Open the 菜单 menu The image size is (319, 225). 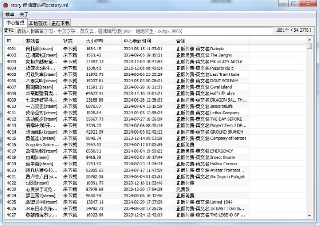(10, 14)
